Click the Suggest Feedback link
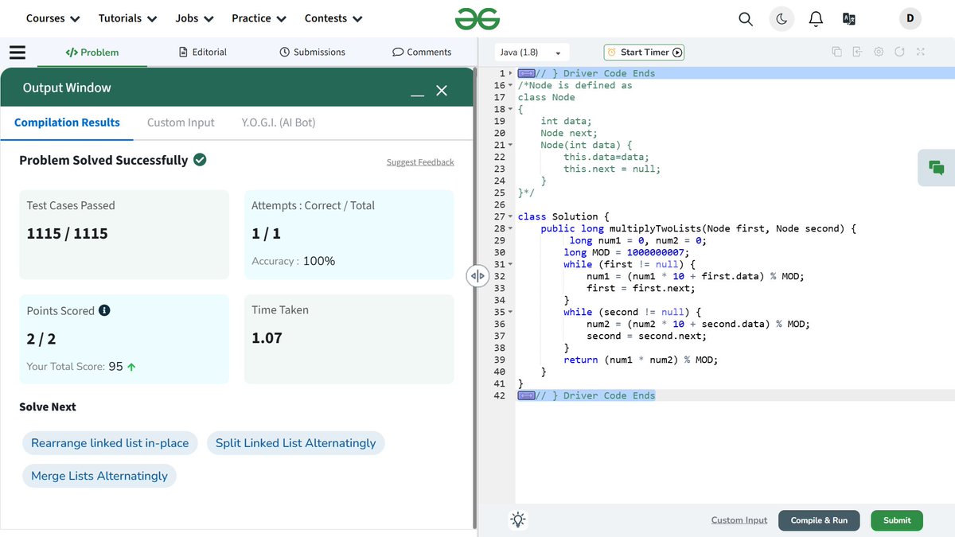Image resolution: width=955 pixels, height=537 pixels. 420,162
